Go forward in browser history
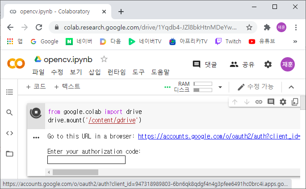 tap(25, 27)
